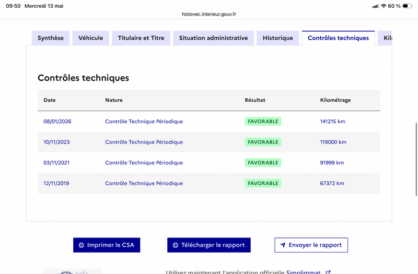Open the Simplimmat link
The width and height of the screenshot is (418, 274).
(x=303, y=272)
